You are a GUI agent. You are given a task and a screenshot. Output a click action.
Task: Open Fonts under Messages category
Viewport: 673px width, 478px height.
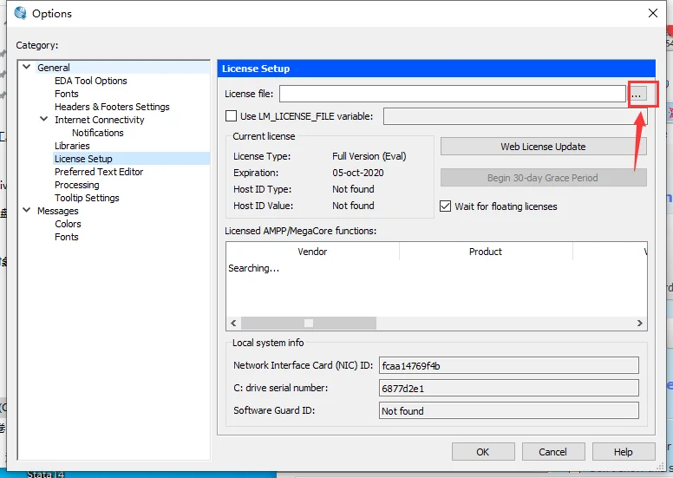click(x=67, y=237)
